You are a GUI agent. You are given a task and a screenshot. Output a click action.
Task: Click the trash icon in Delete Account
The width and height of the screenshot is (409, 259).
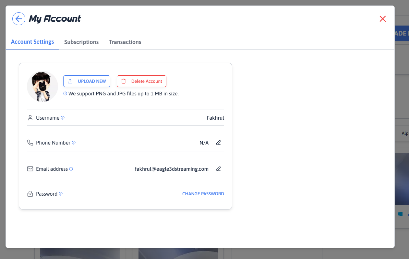(124, 81)
